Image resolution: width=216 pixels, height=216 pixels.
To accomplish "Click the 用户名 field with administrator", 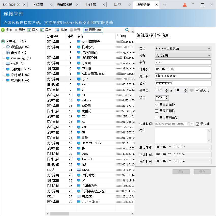I will point(183,76).
